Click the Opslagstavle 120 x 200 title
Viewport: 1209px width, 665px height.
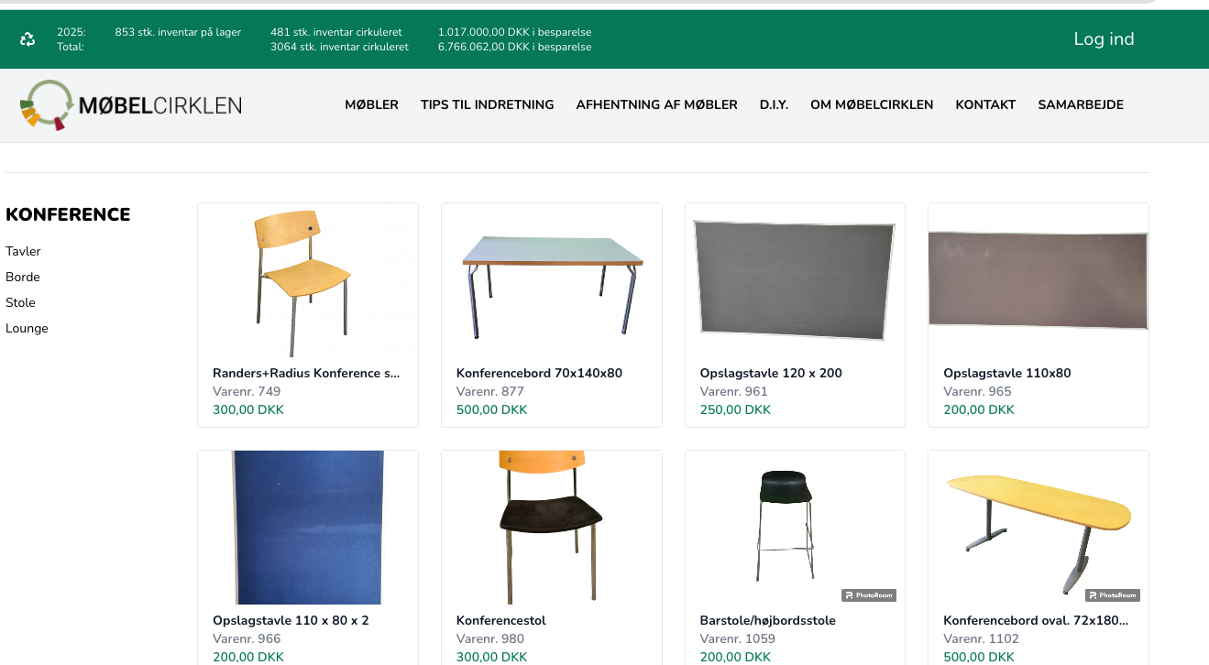click(x=771, y=373)
